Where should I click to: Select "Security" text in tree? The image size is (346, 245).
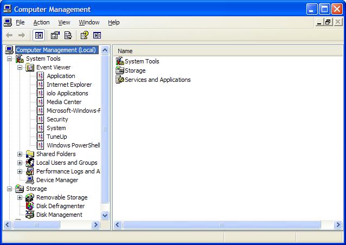(x=57, y=119)
